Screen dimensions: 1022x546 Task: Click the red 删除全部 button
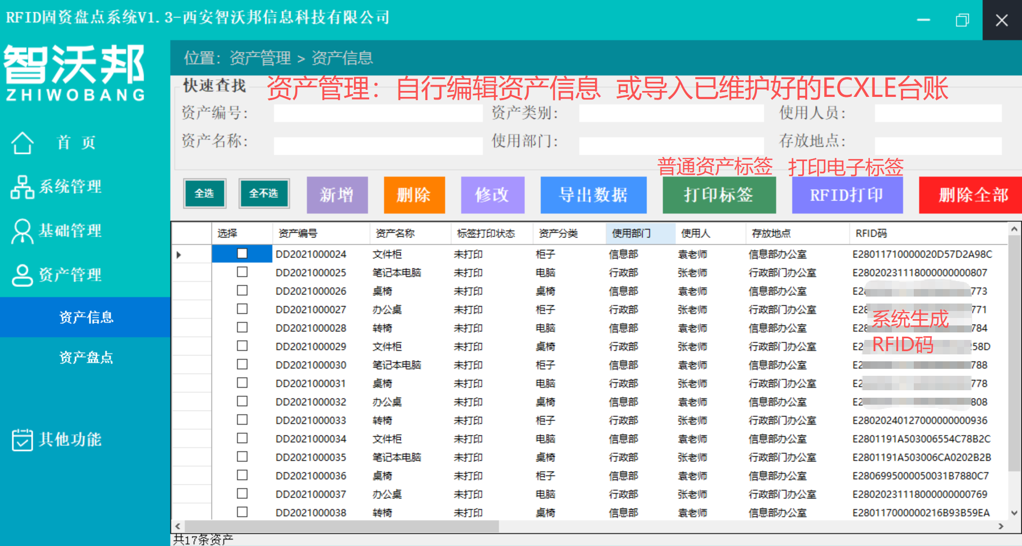click(x=971, y=195)
